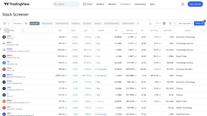Click the column setup grid icon
207x116 pixels.
[x=26, y=23]
